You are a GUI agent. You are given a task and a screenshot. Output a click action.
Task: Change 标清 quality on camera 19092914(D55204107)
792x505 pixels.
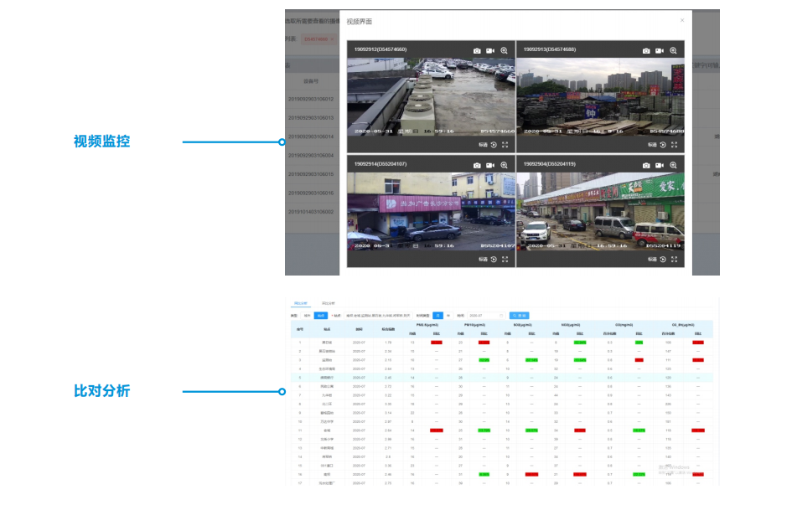(x=483, y=260)
